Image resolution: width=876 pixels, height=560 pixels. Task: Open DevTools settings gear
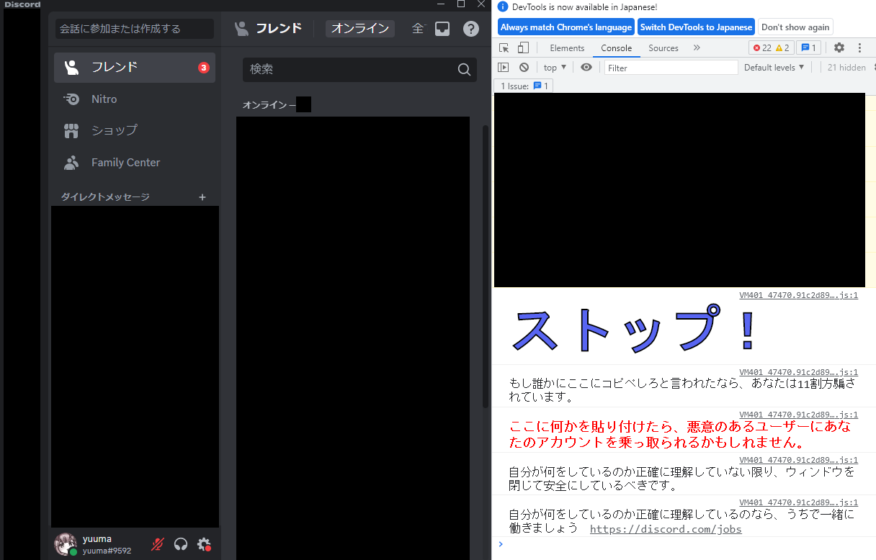(839, 48)
